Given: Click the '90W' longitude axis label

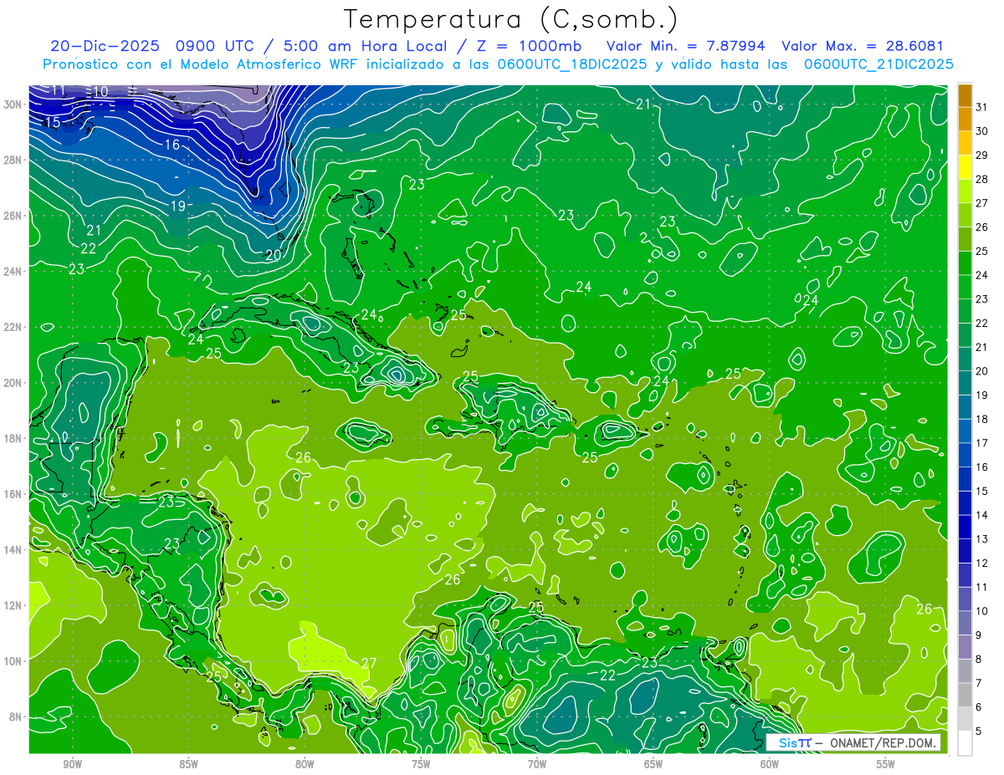Looking at the screenshot, I should click(x=73, y=764).
